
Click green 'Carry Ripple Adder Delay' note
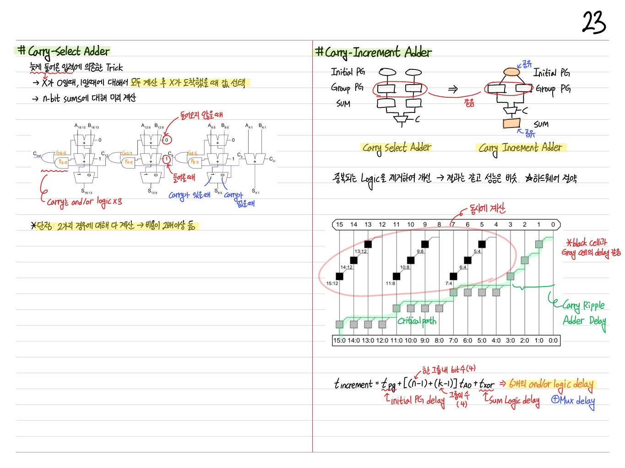pos(584,313)
